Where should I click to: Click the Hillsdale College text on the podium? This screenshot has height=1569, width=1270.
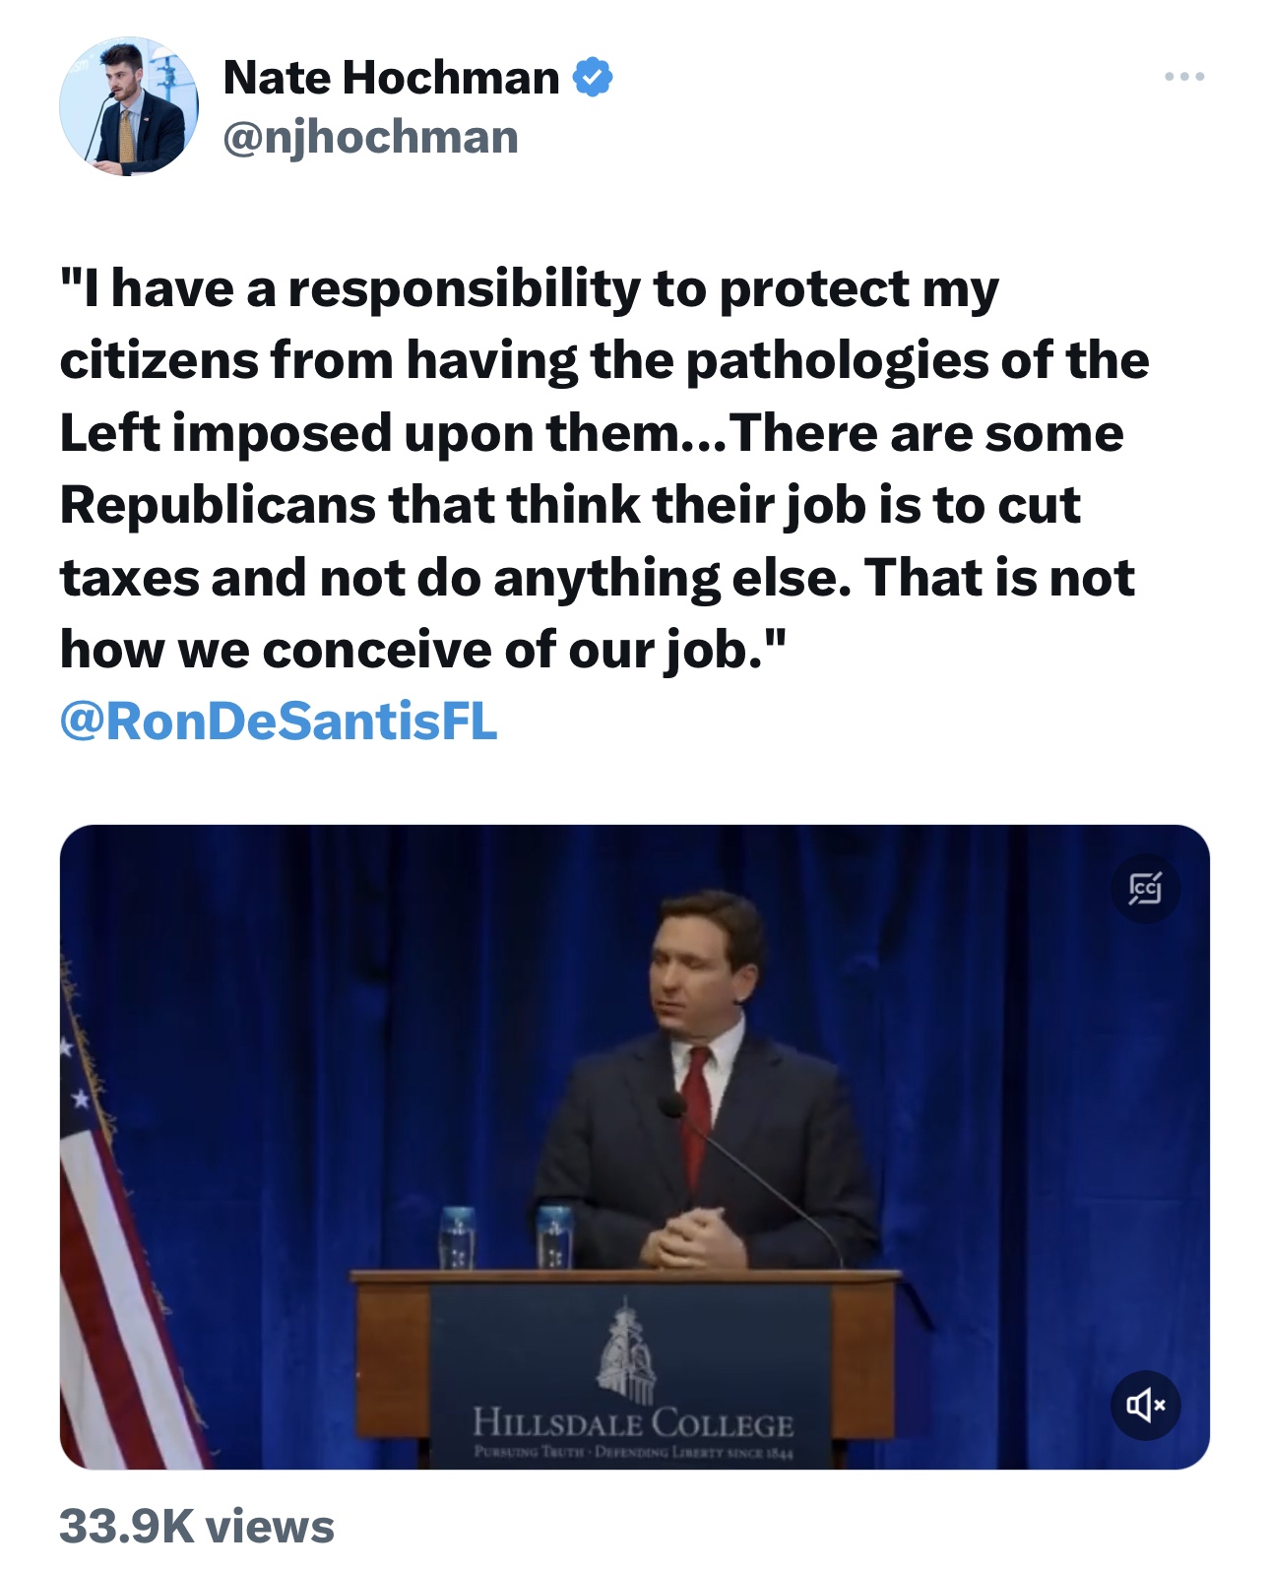[x=633, y=1423]
